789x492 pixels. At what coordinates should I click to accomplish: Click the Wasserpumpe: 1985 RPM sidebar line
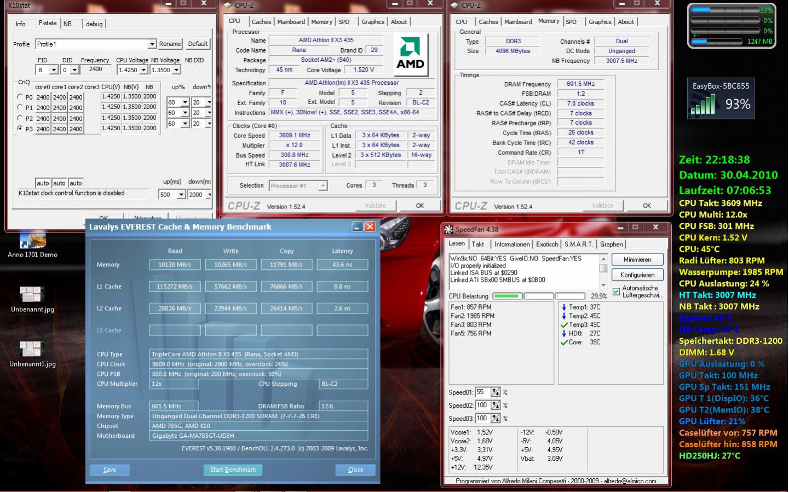point(731,272)
